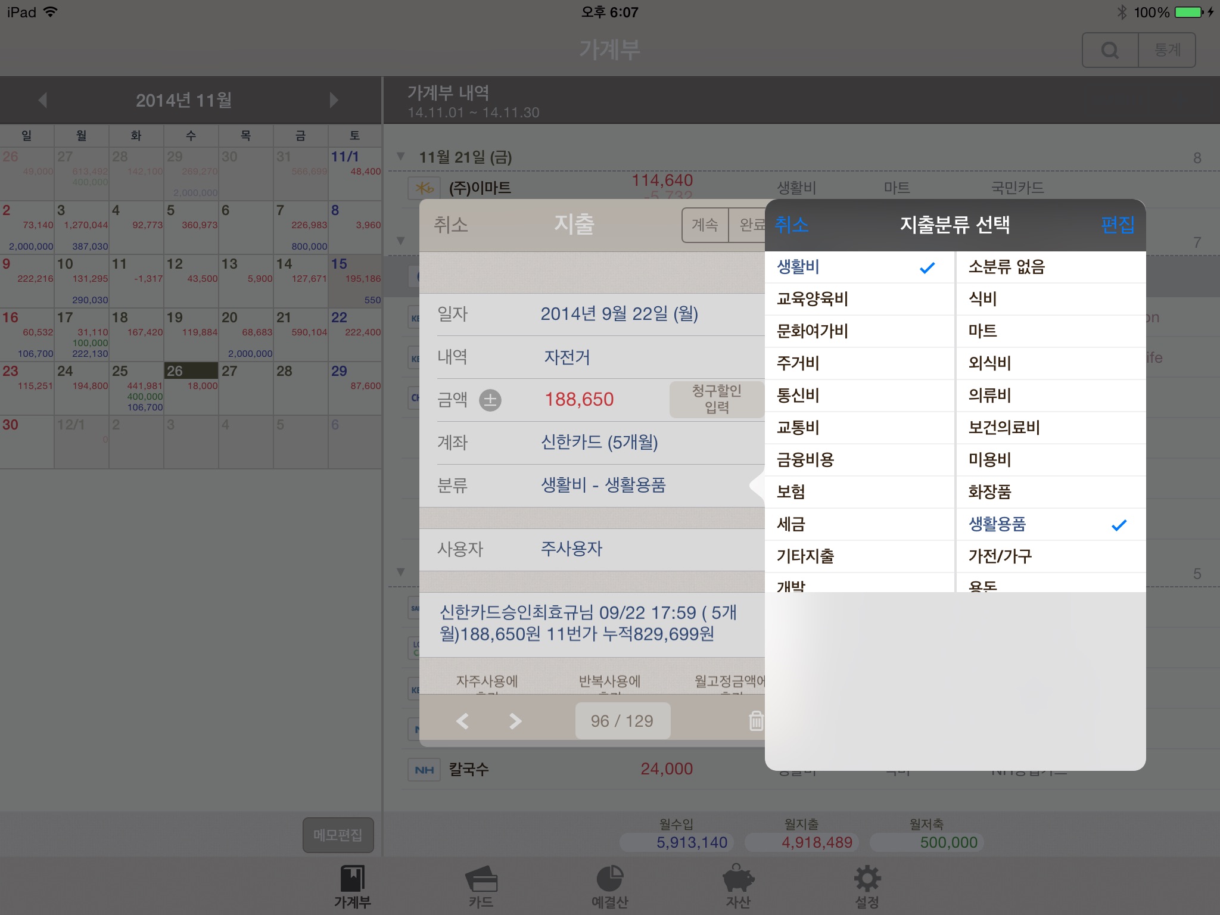Open the 분류 생활비 - 생활용품 selector
1220x915 pixels.
(592, 485)
